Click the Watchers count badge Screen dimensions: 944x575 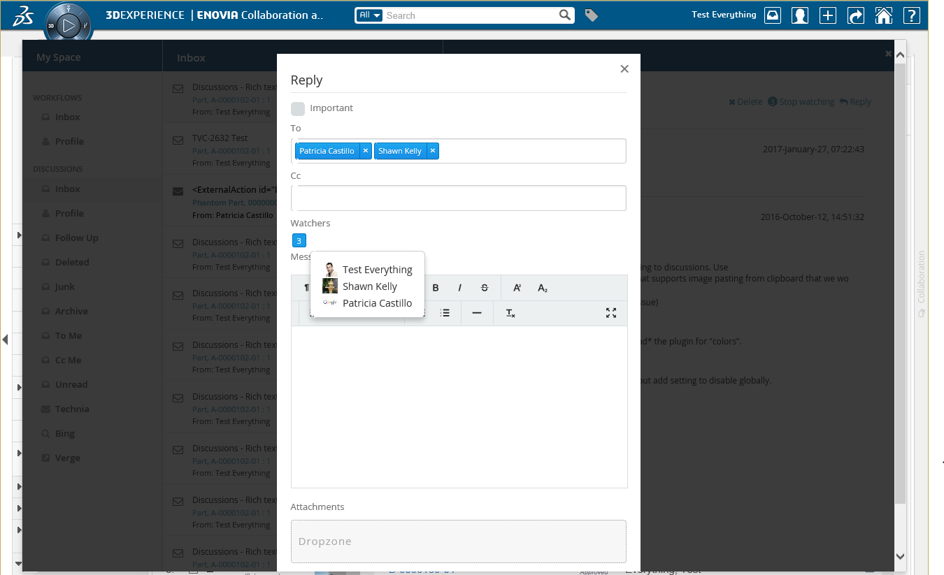[x=299, y=241]
